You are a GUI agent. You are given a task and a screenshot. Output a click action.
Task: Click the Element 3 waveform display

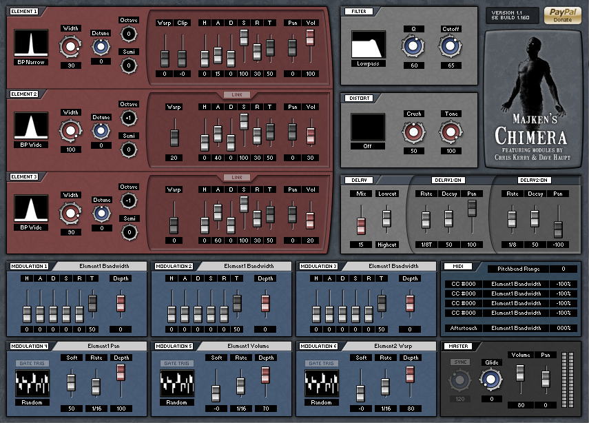[x=31, y=208]
